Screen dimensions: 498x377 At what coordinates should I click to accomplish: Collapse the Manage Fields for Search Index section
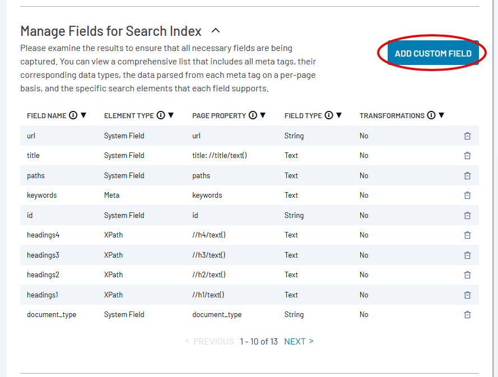click(x=216, y=31)
